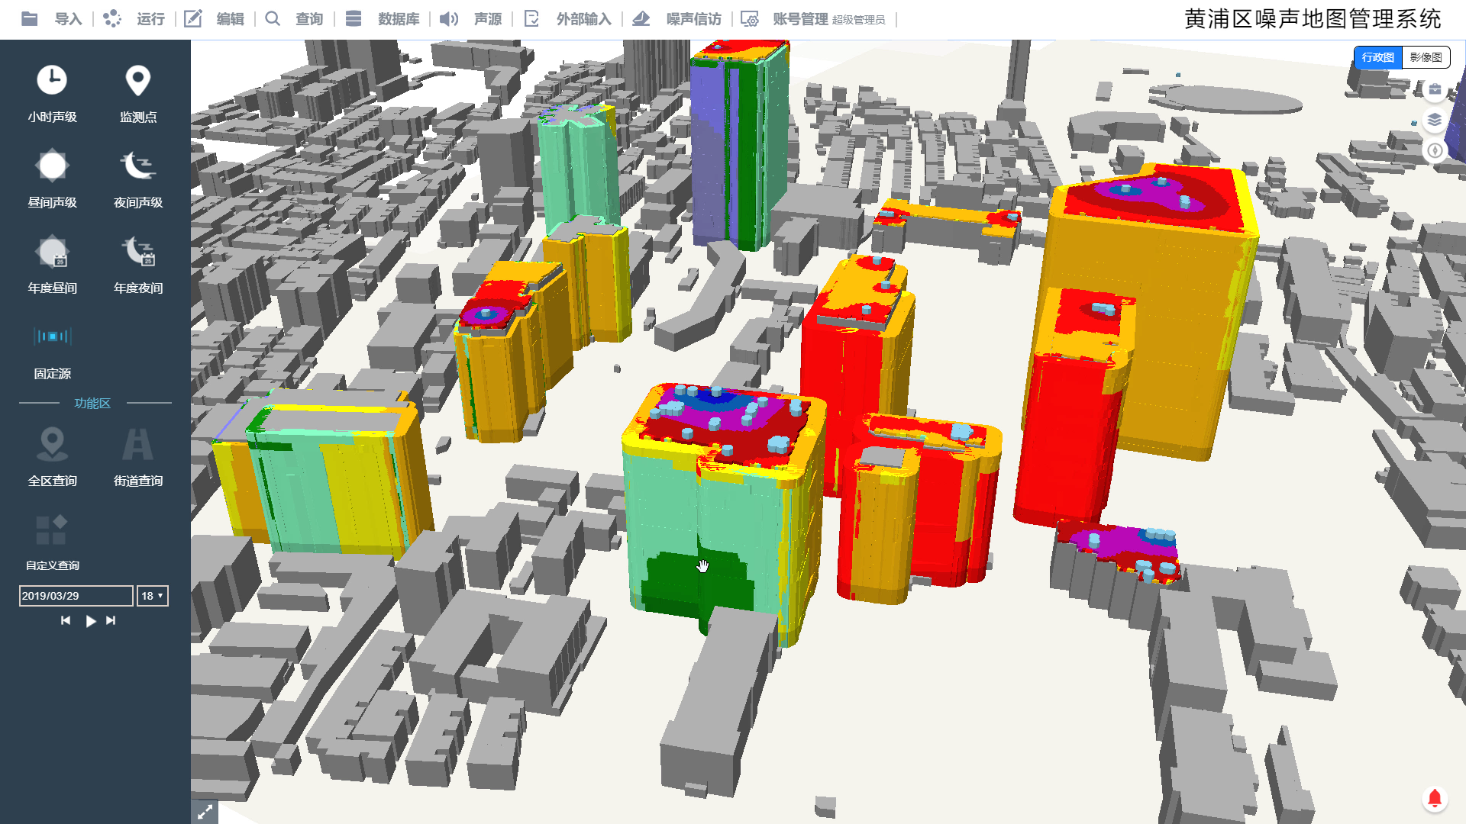Open the red alarm bell notification
This screenshot has width=1466, height=824.
1435,798
